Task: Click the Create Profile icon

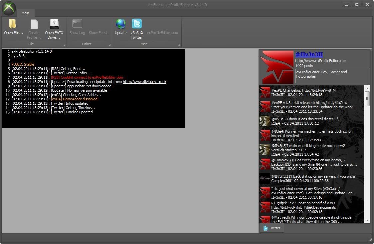Action: click(34, 24)
